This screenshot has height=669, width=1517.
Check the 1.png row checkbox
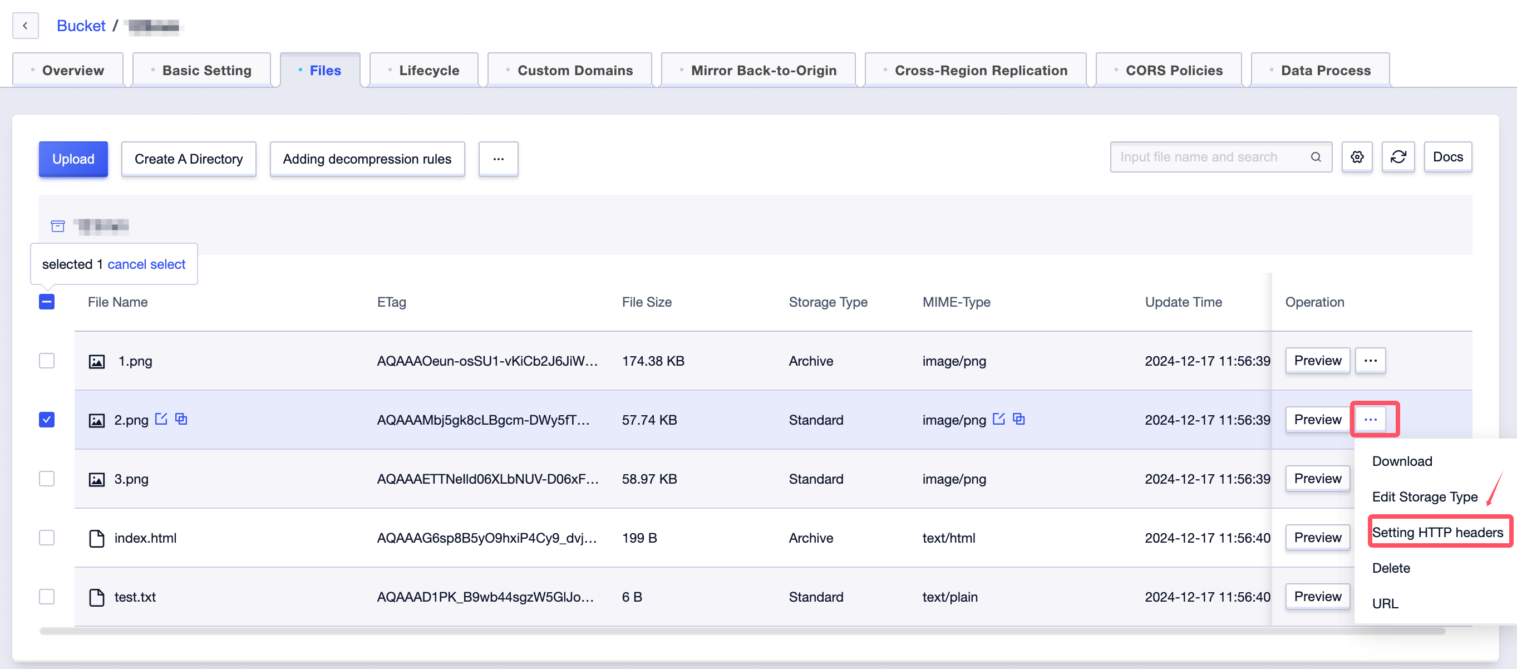point(47,361)
